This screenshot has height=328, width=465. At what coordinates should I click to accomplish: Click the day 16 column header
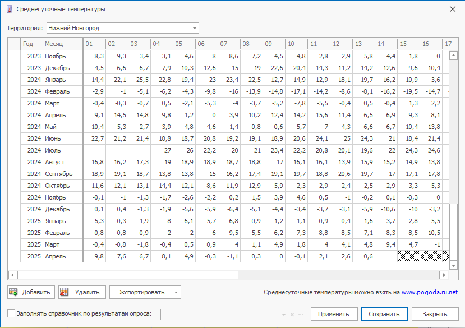[431, 44]
